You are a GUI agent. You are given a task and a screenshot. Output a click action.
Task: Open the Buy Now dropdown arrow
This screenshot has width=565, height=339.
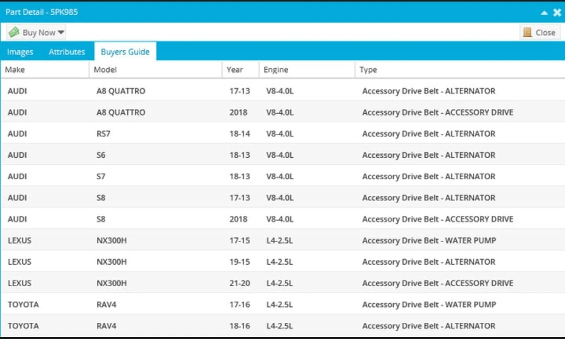pos(61,32)
